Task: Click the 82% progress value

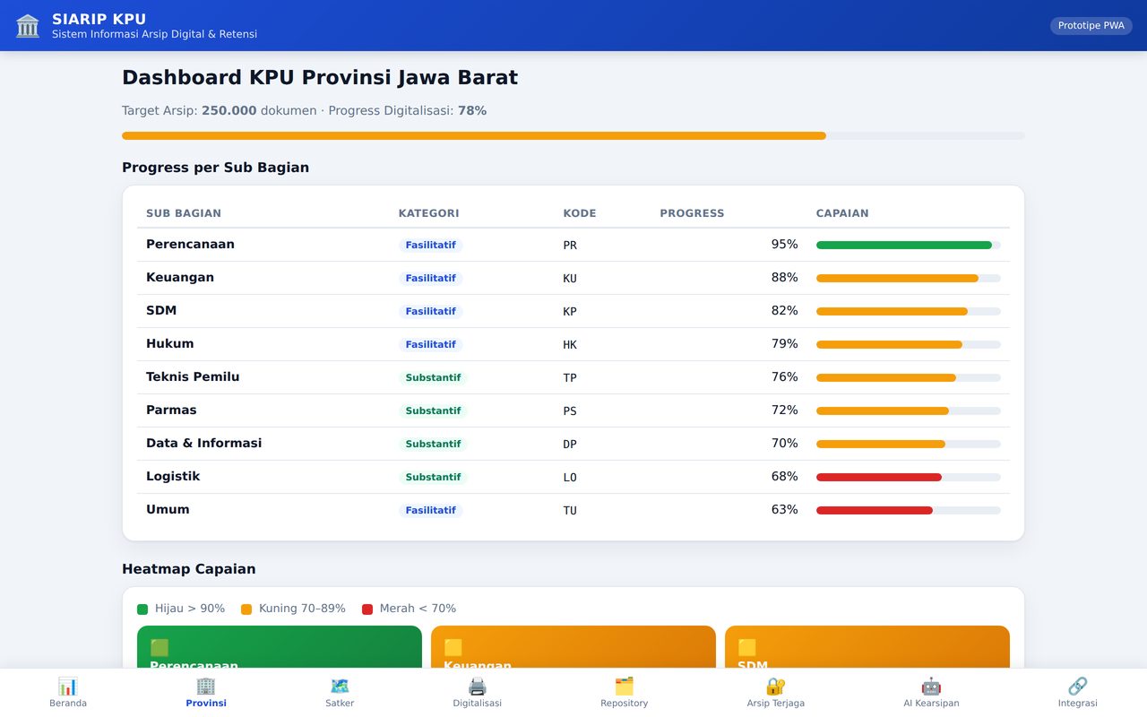Action: (x=784, y=311)
